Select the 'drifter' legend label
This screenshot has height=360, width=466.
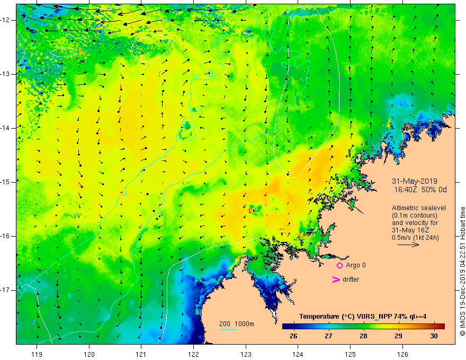pyautogui.click(x=351, y=280)
